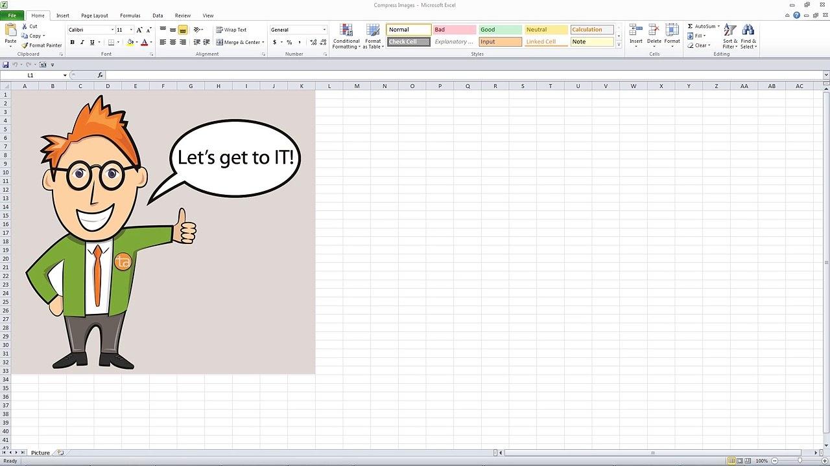830x466 pixels.
Task: Toggle Align Text Right
Action: [x=183, y=42]
